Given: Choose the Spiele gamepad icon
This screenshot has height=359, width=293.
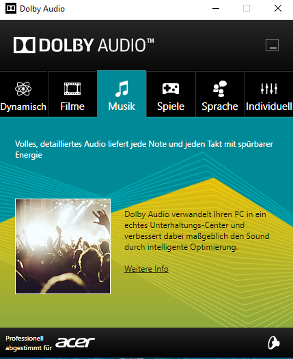Looking at the screenshot, I should (x=171, y=89).
